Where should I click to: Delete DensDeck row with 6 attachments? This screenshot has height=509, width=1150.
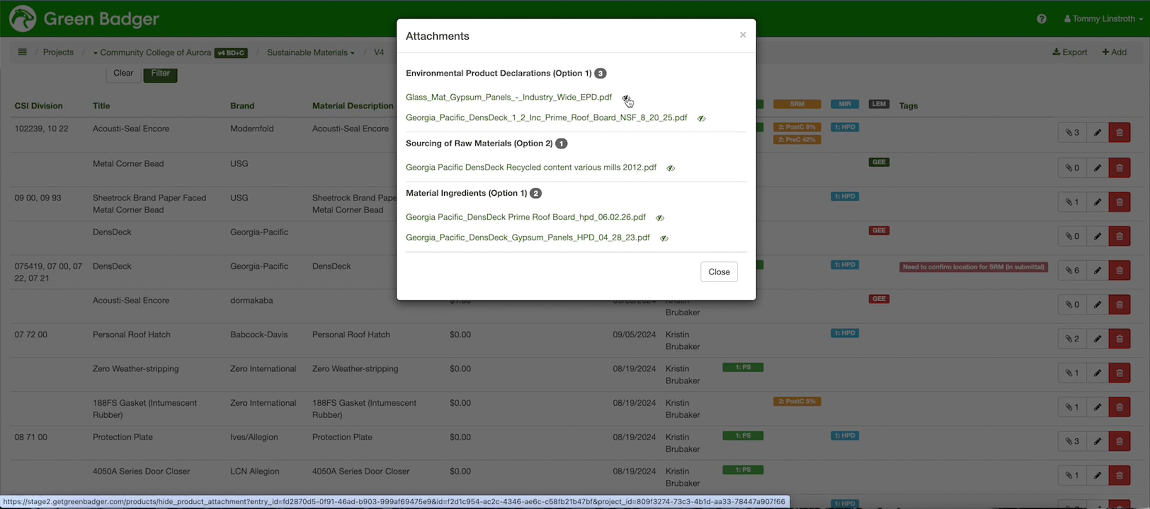tap(1119, 270)
